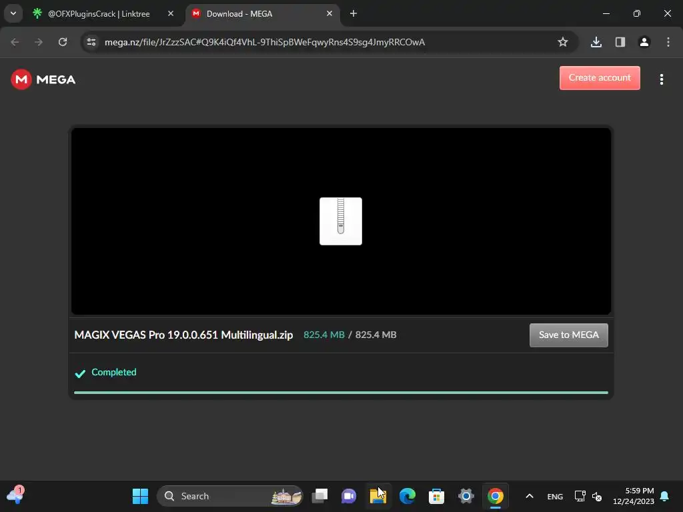Viewport: 683px width, 512px height.
Task: Click the Create account button
Action: 600,78
